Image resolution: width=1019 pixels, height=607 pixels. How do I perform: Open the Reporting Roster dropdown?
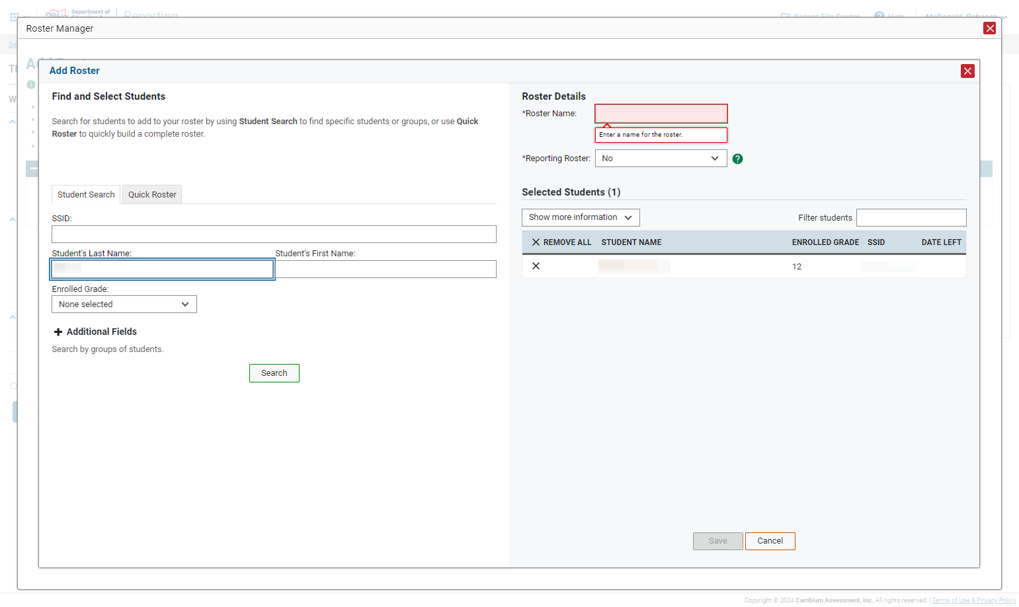[x=661, y=159]
